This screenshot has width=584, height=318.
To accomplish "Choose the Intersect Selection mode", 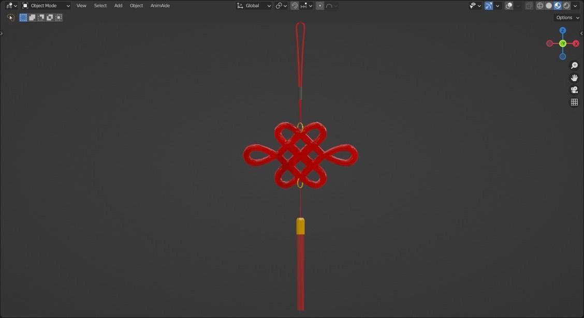I will pyautogui.click(x=59, y=18).
